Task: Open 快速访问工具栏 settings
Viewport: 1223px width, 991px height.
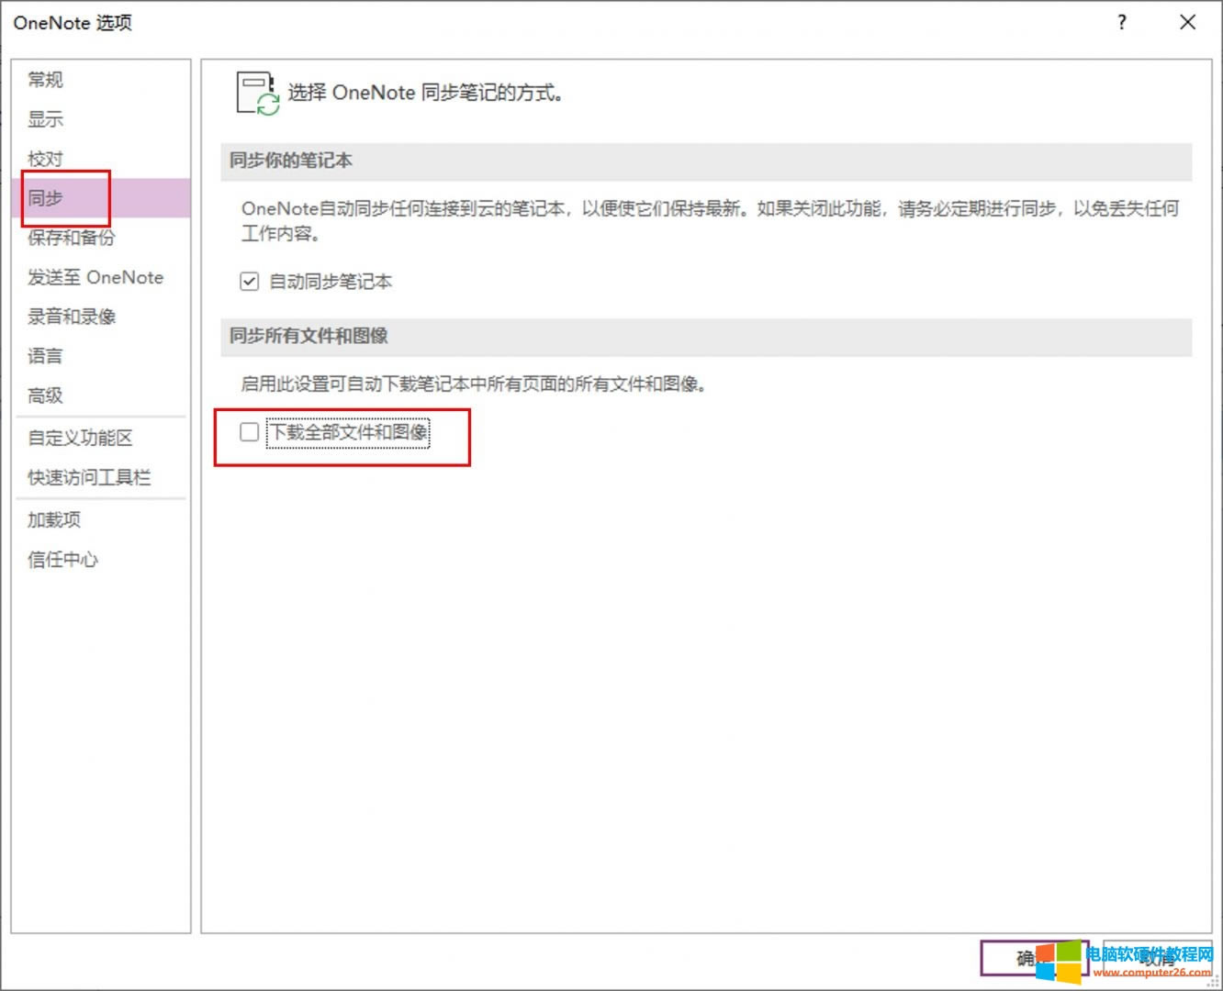Action: click(89, 477)
